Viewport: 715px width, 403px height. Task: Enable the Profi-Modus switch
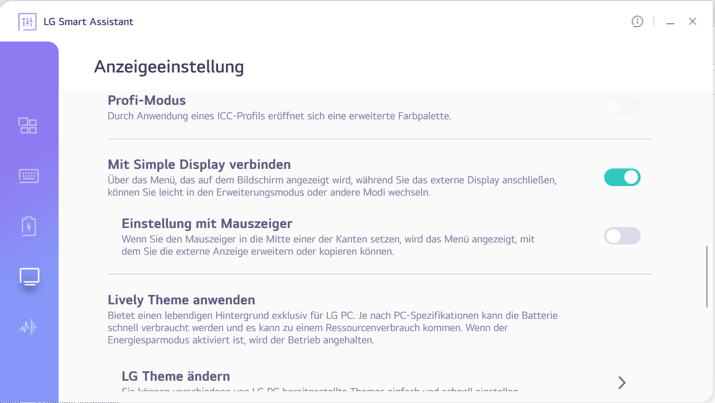pos(622,106)
